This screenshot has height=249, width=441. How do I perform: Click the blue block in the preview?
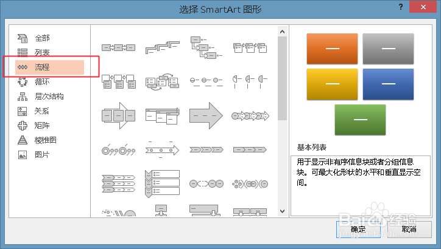388,84
